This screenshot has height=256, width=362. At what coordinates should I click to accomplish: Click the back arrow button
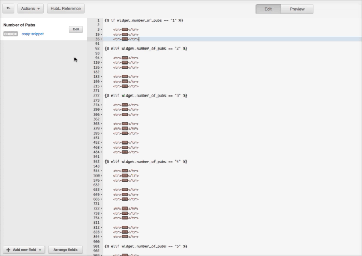[x=8, y=9]
